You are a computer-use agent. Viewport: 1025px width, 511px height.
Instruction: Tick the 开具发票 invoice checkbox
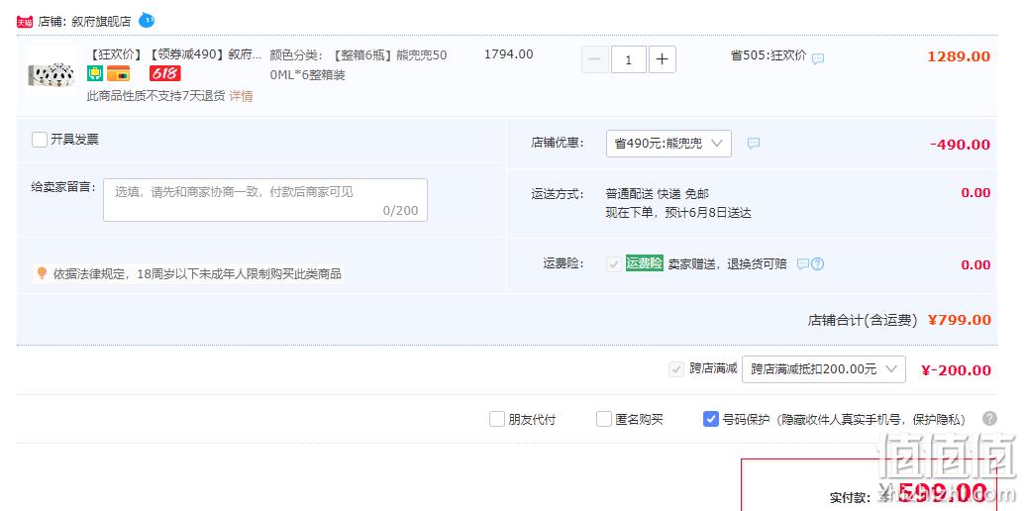pyautogui.click(x=40, y=140)
